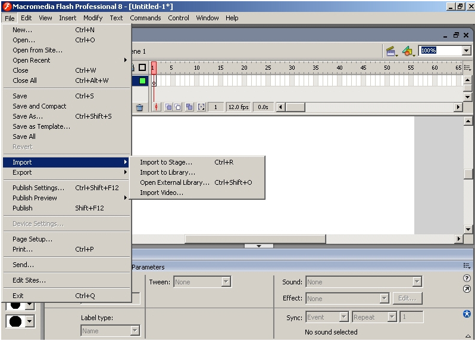Click Open... in the File menu
The height and width of the screenshot is (341, 475).
click(x=66, y=40)
